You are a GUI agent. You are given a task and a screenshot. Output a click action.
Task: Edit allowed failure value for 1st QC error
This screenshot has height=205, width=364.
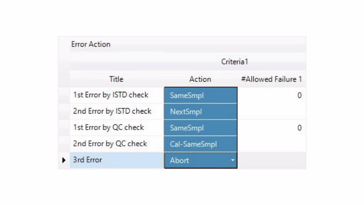271,128
